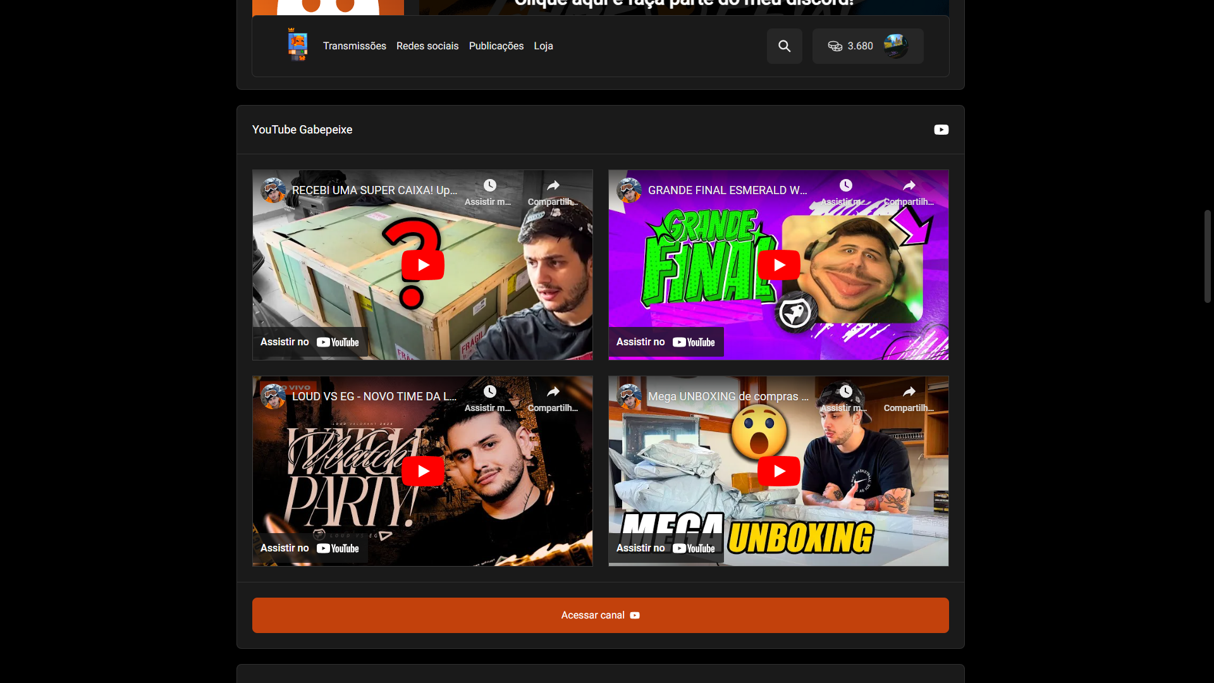Open the channel logo in navbar

(x=297, y=46)
